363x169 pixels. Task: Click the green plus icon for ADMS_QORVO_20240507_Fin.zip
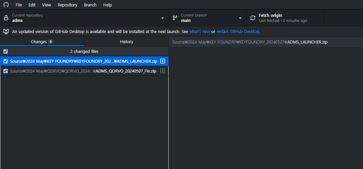coord(163,71)
